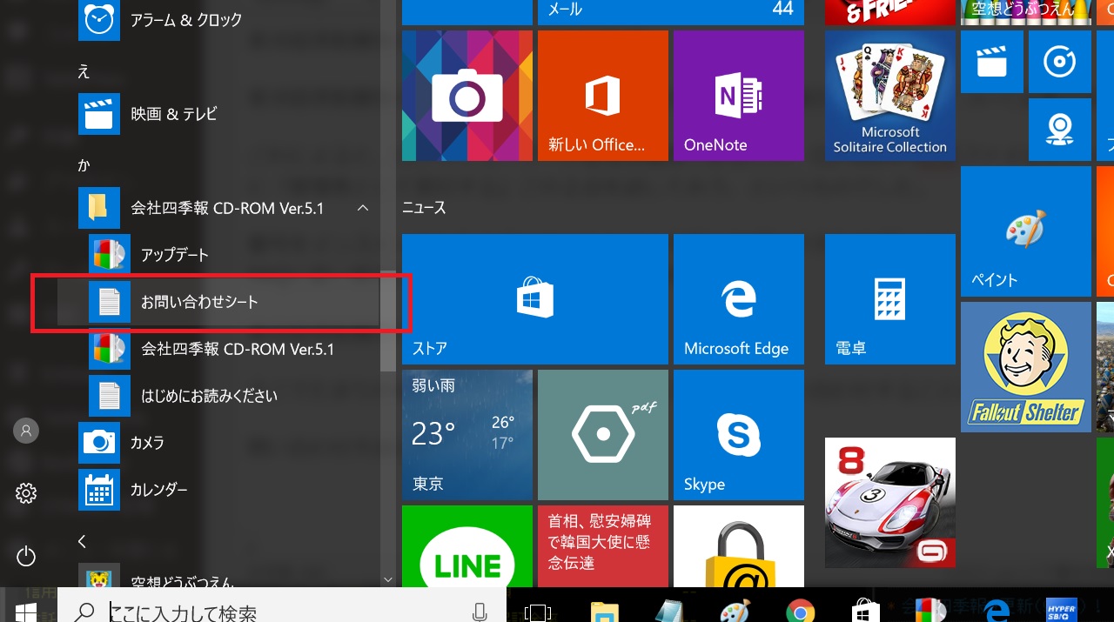Launch the OneNote tile
This screenshot has height=622, width=1114.
click(x=739, y=96)
